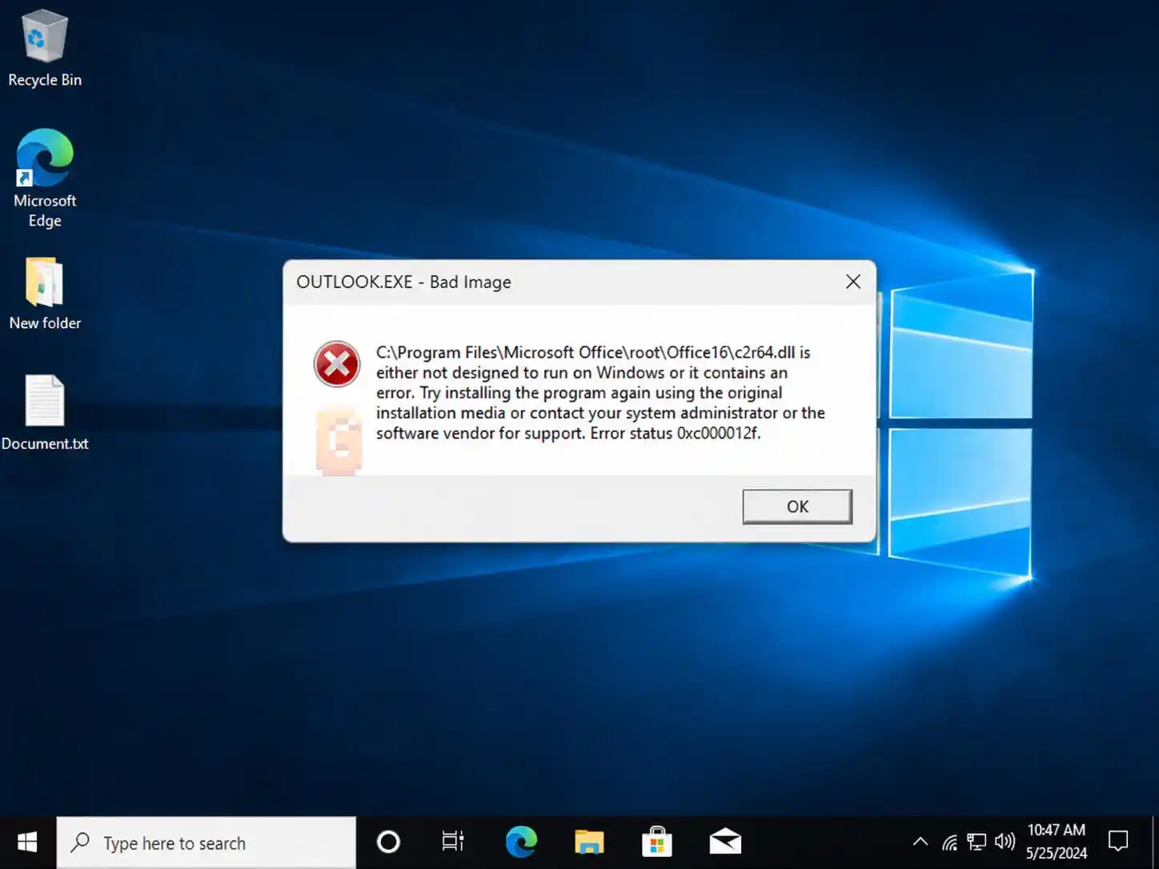
Task: Click the red error icon in the dialog
Action: 337,364
